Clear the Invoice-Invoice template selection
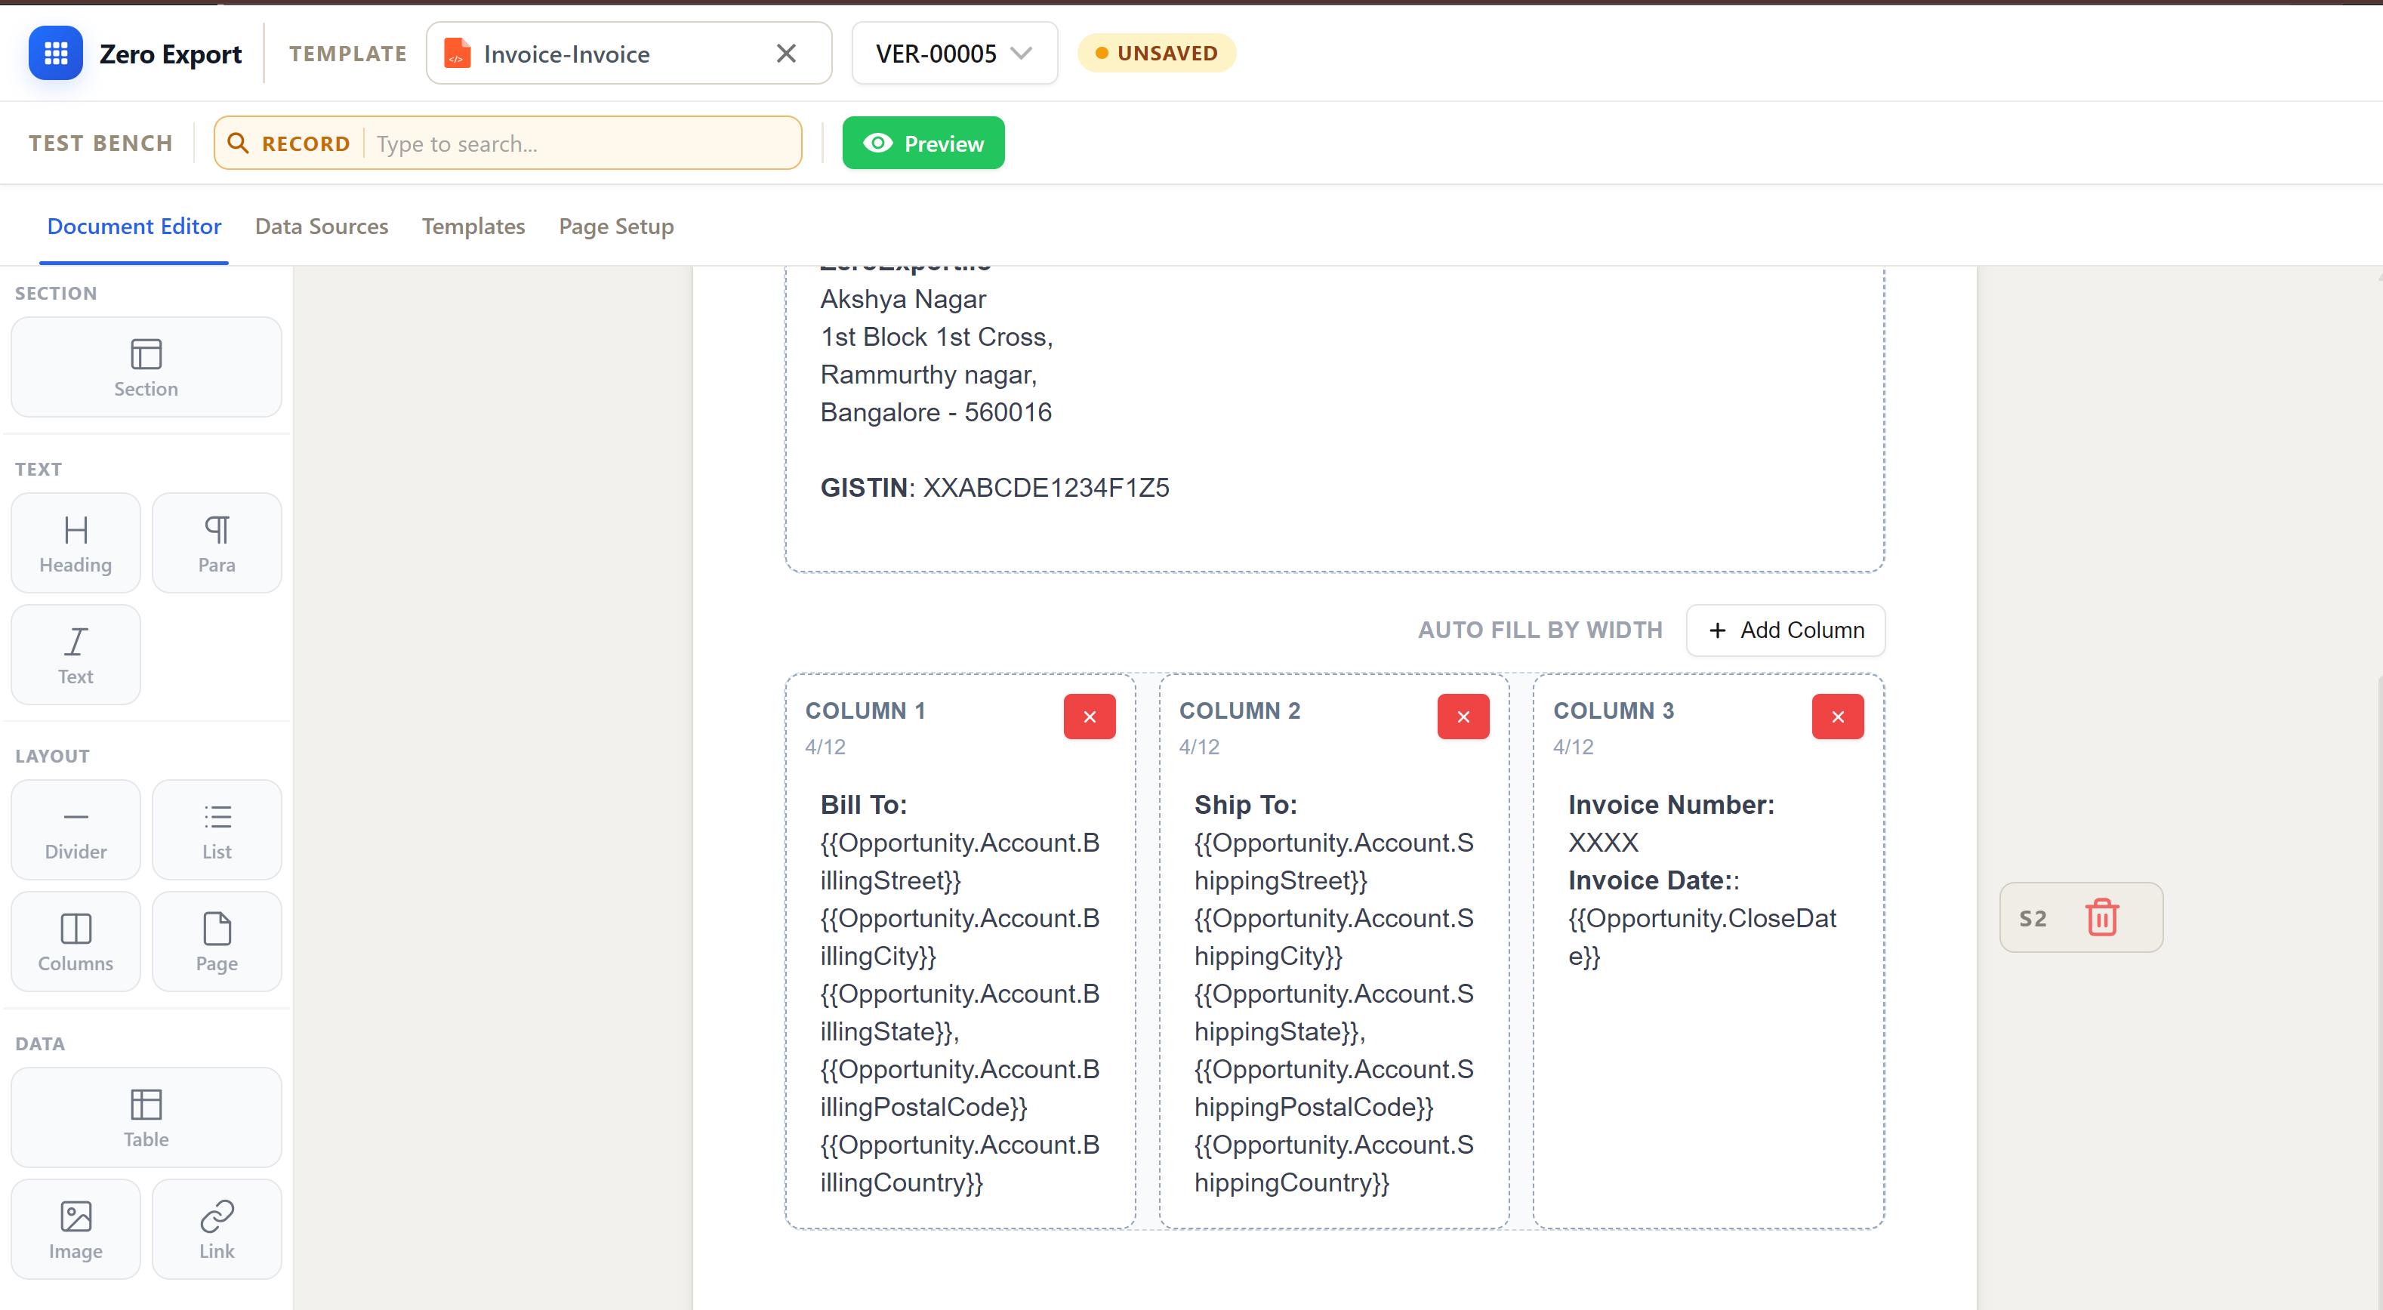2383x1310 pixels. tap(785, 54)
